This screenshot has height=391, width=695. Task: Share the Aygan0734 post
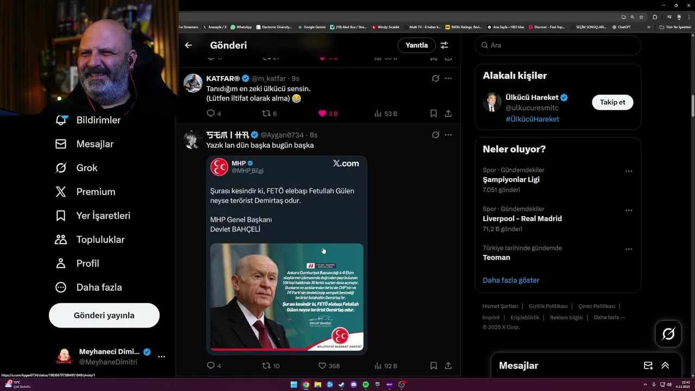pyautogui.click(x=448, y=365)
